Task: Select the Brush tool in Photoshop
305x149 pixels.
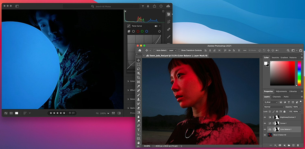Action: (x=138, y=95)
